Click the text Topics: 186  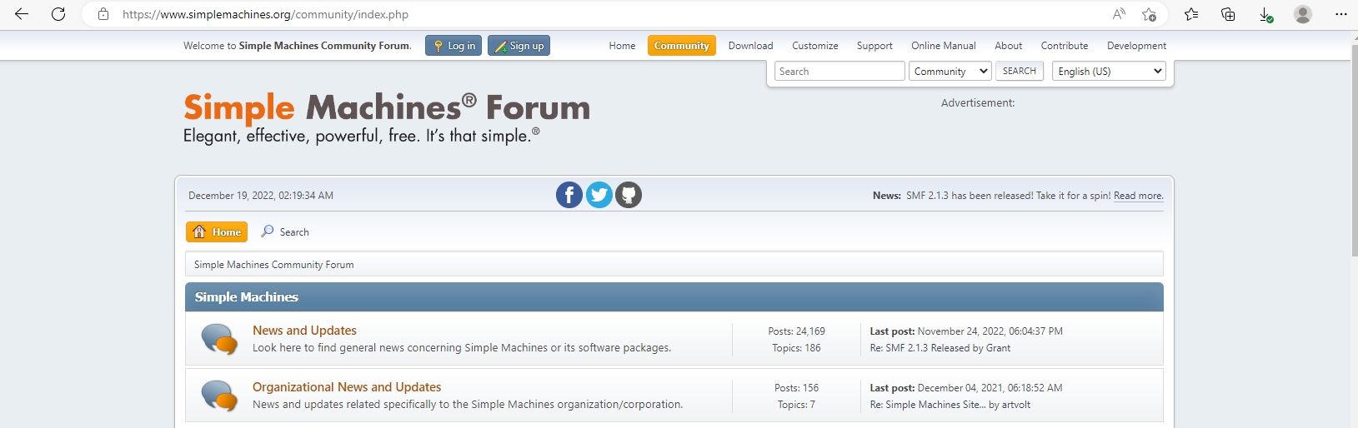(796, 348)
